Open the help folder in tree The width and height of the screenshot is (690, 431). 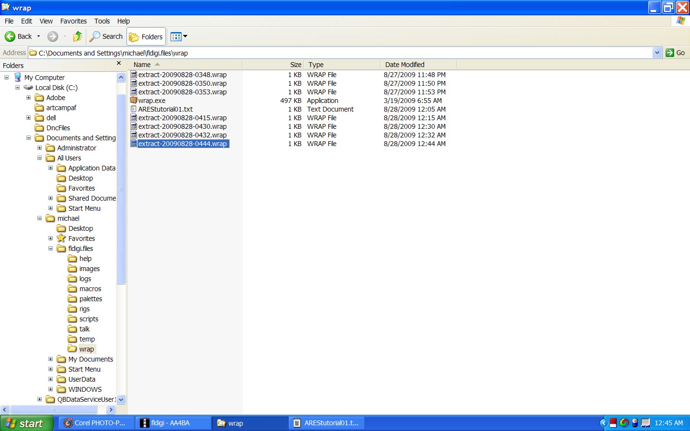(80, 259)
